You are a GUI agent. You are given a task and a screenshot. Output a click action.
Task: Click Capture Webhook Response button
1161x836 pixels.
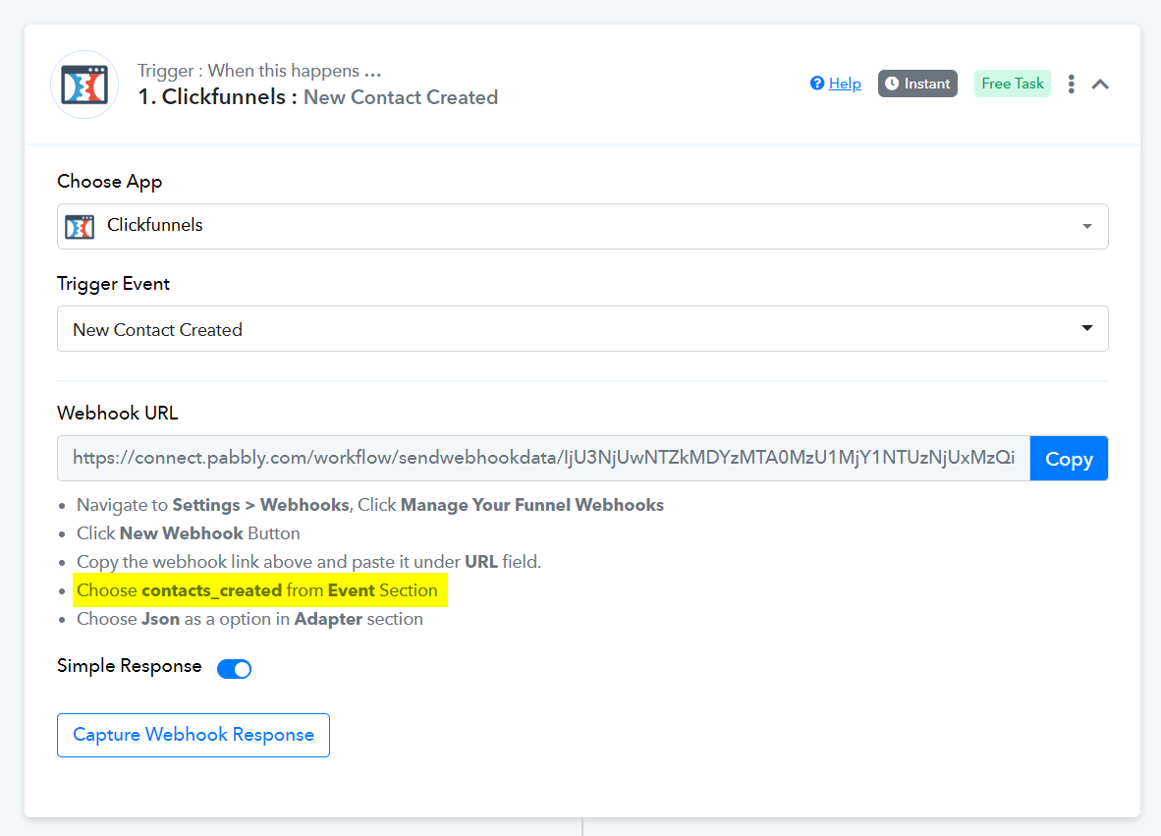pos(193,735)
